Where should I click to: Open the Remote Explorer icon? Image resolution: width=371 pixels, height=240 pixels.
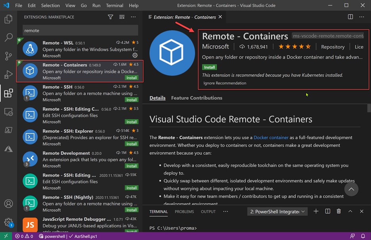8,112
